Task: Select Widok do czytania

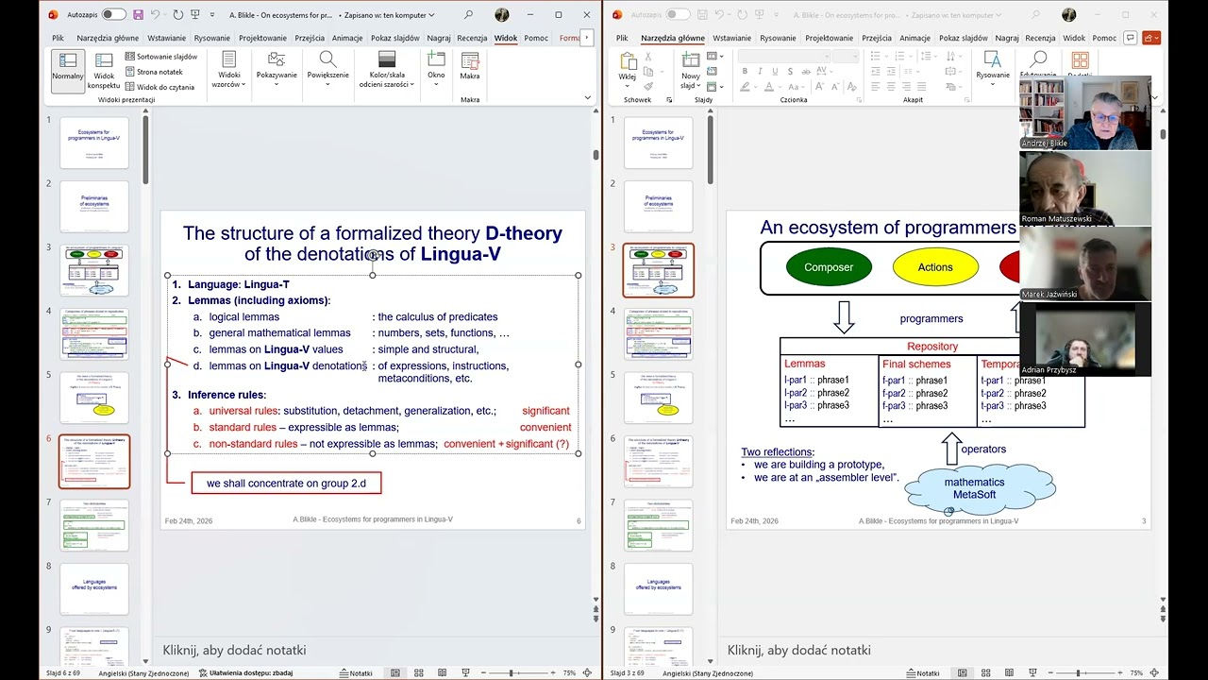Action: point(159,87)
